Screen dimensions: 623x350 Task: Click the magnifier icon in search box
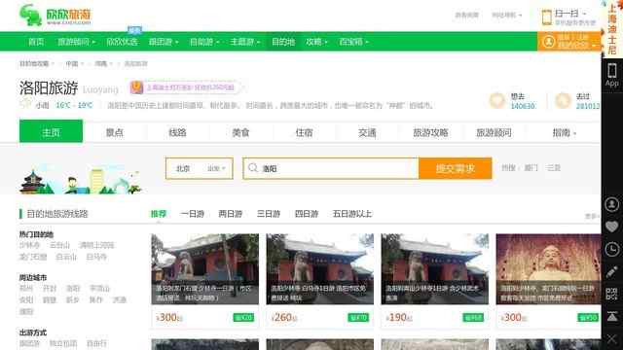pos(253,168)
